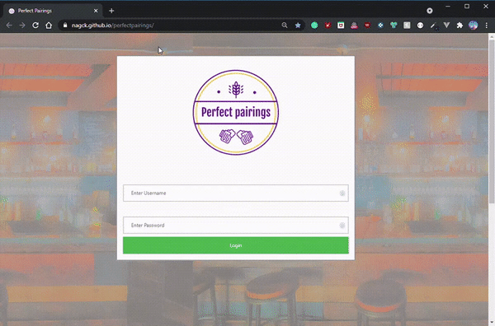
Task: Maximize the Chrome window
Action: pyautogui.click(x=467, y=7)
